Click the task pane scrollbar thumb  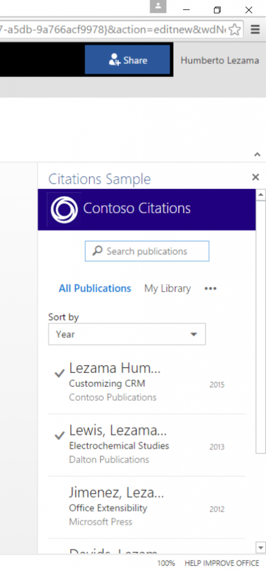point(261,326)
